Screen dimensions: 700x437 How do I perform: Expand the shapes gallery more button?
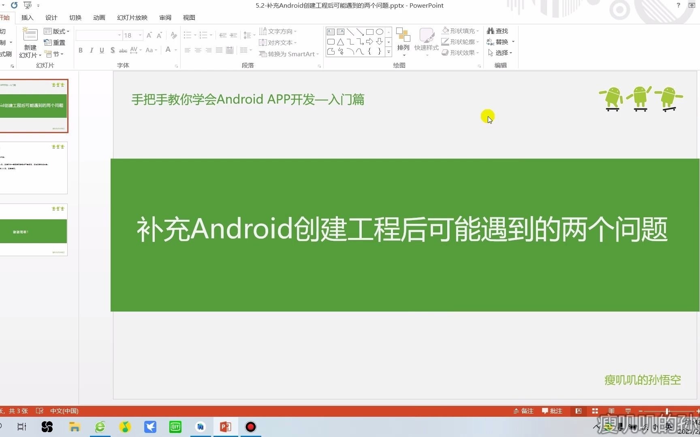(x=388, y=52)
